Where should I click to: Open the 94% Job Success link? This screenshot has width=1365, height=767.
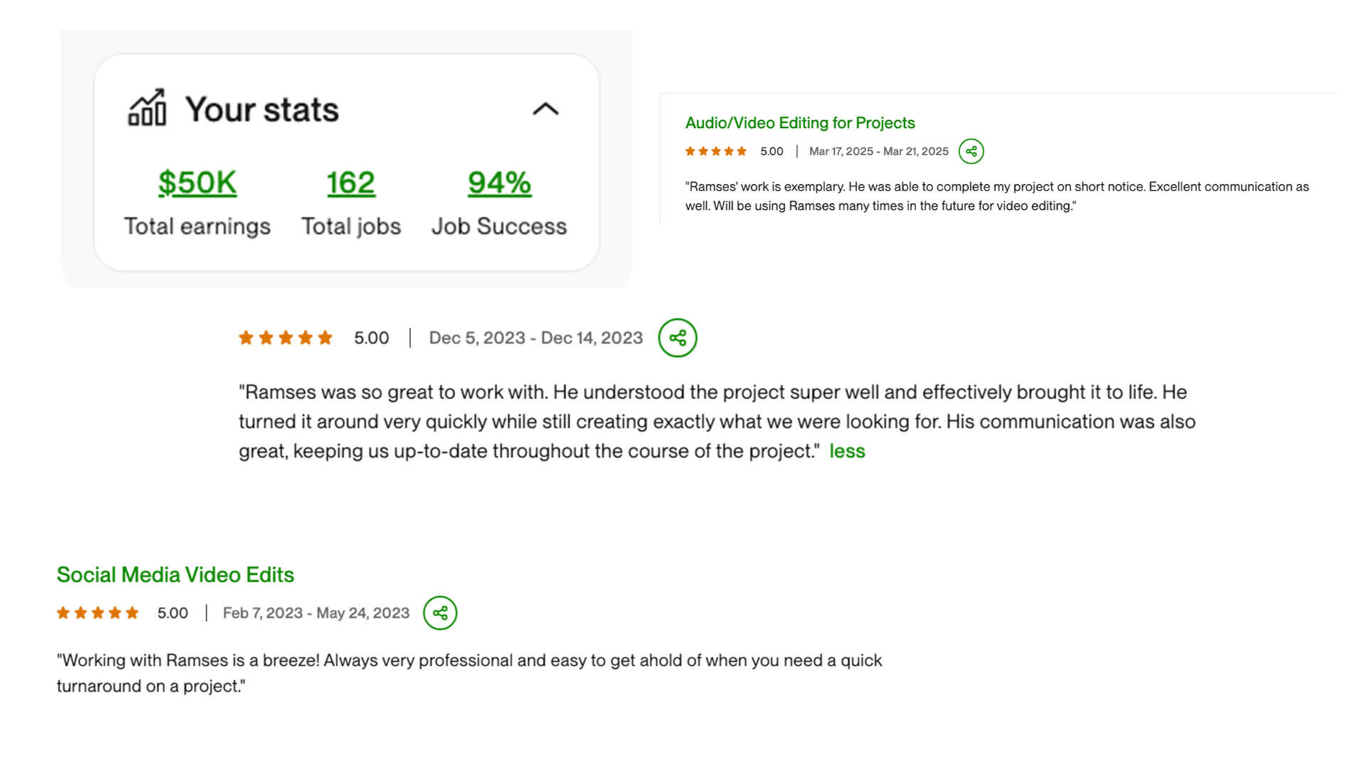pyautogui.click(x=499, y=183)
